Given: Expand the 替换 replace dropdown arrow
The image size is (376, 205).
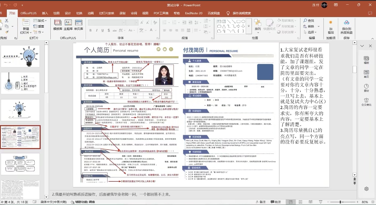Looking at the screenshot, I should 318,26.
